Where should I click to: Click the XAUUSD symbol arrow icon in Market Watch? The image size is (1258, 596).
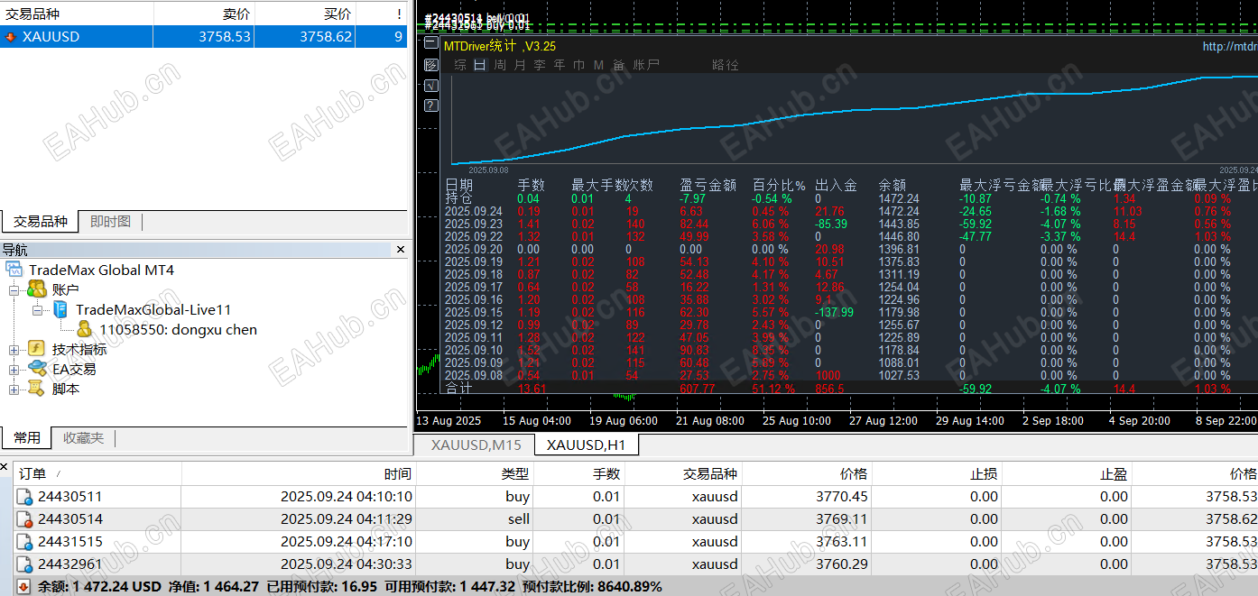click(x=10, y=37)
